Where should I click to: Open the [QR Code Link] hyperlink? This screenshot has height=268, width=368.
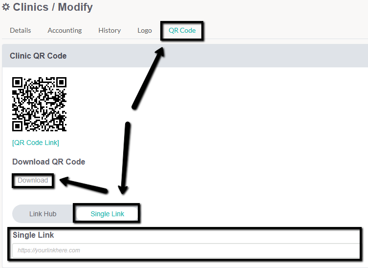tap(36, 143)
